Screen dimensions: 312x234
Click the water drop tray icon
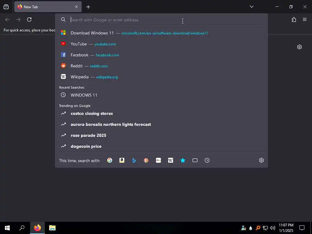coord(251,228)
